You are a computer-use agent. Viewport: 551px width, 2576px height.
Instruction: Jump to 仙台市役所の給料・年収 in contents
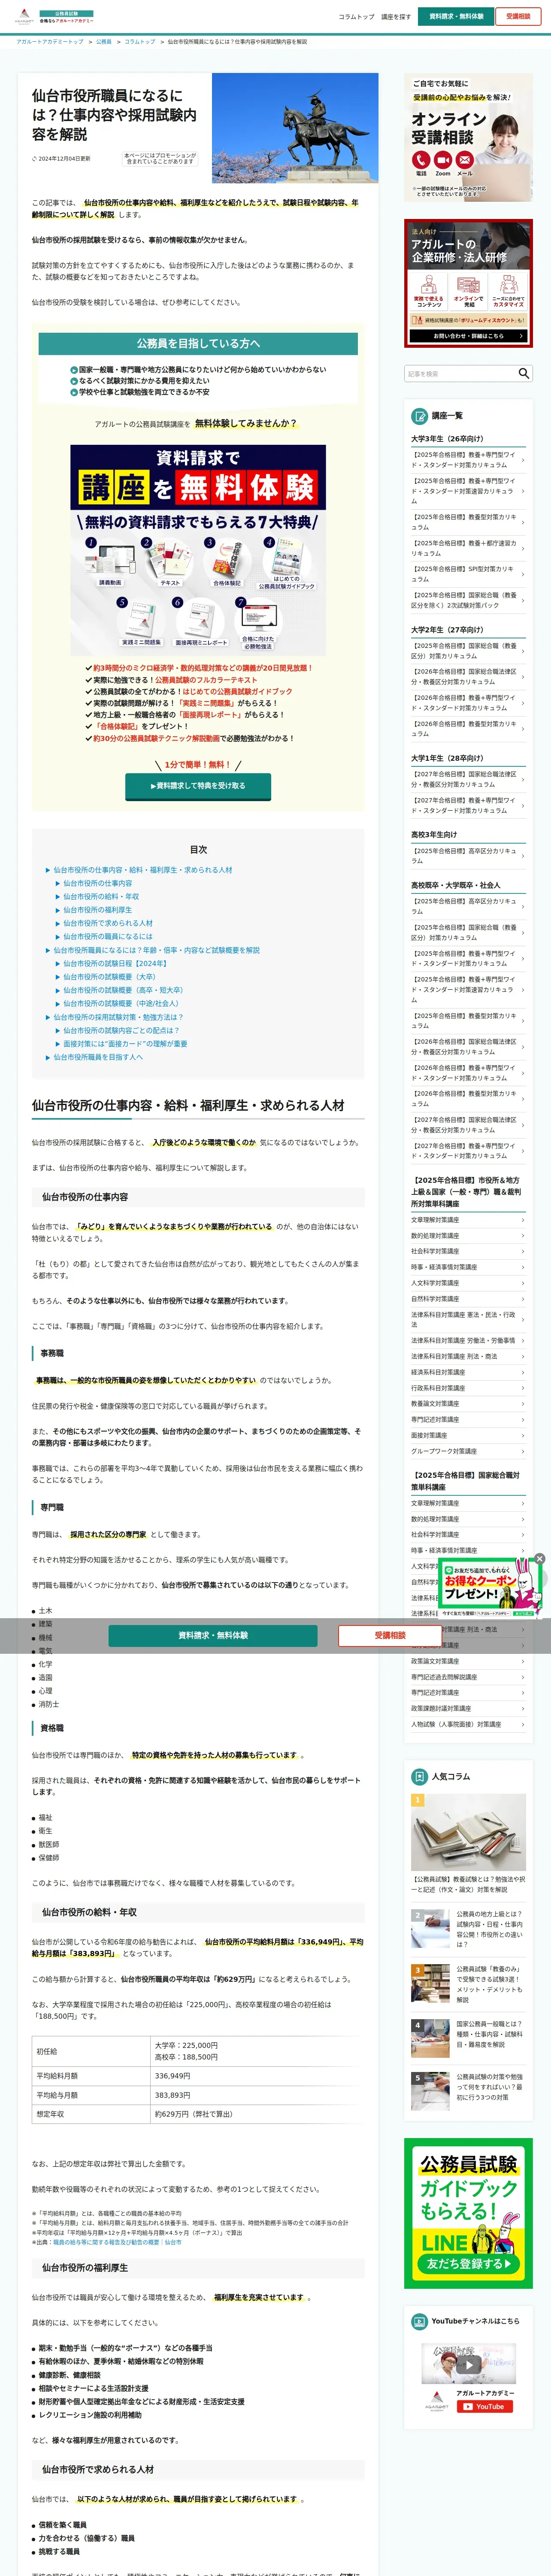(x=101, y=897)
